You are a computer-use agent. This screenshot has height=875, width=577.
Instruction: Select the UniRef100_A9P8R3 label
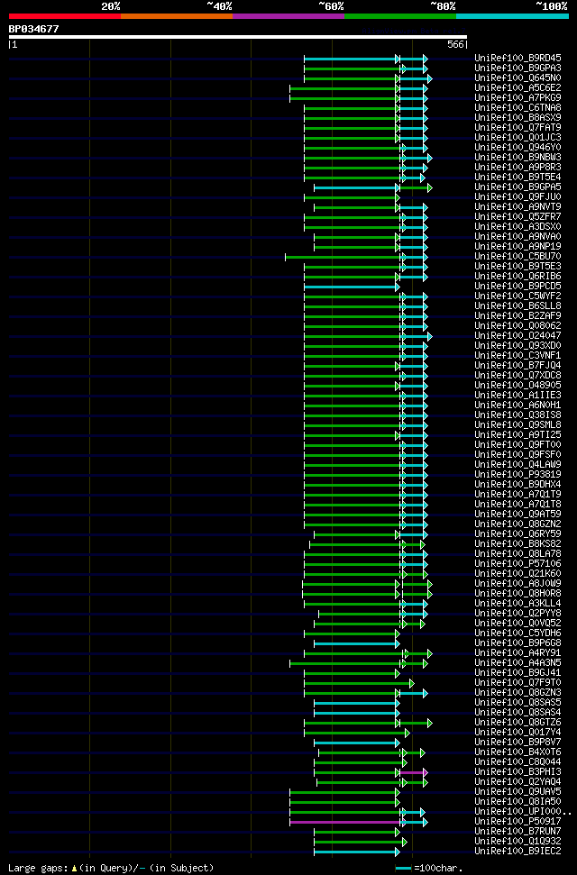(517, 168)
